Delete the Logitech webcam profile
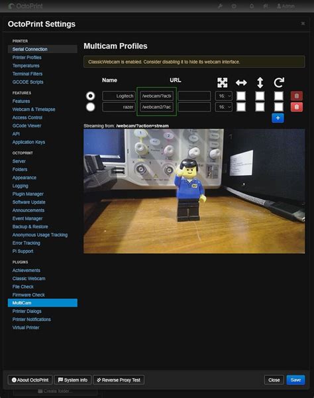 click(x=297, y=96)
